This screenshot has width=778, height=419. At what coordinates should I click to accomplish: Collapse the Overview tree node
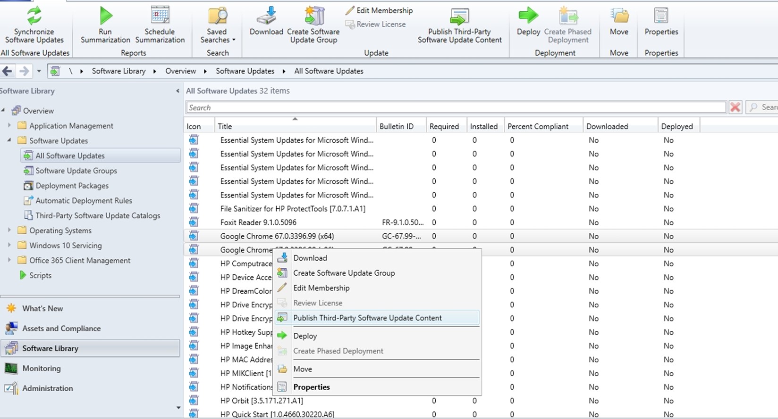point(3,110)
